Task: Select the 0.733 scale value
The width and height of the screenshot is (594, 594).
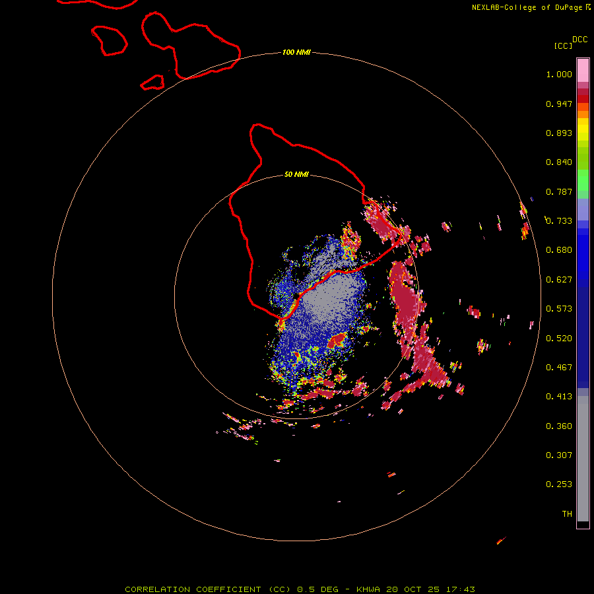Action: (559, 221)
